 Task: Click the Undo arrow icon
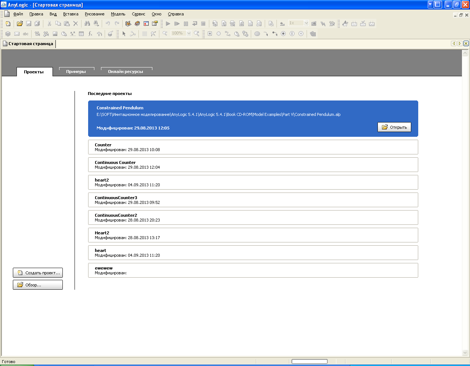point(108,23)
